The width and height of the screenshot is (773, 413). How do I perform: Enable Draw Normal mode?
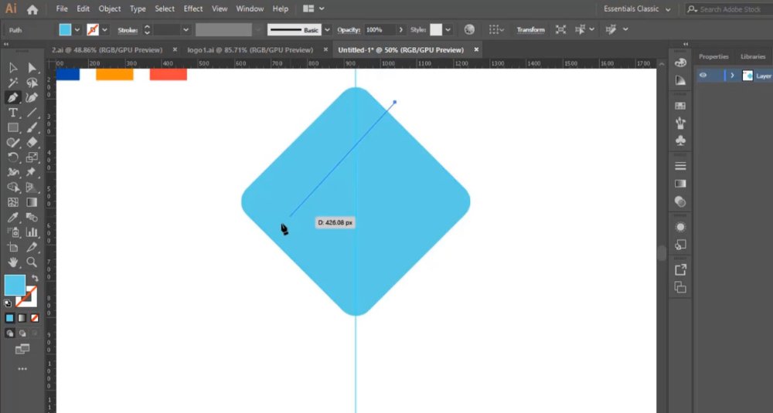click(x=9, y=333)
